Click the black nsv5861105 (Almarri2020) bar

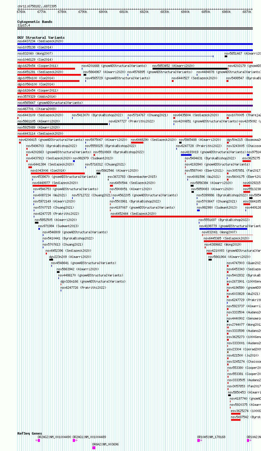[63, 124]
